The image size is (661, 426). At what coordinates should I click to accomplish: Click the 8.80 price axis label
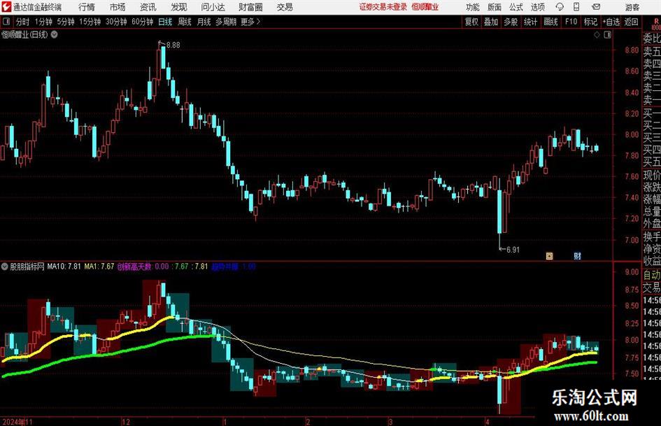click(x=632, y=50)
